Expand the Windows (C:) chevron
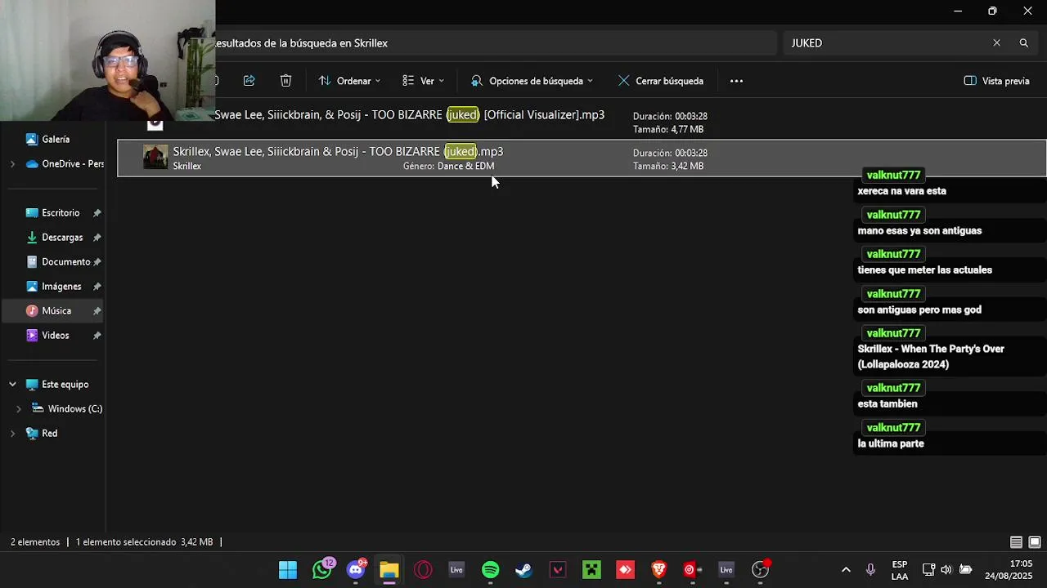Image resolution: width=1047 pixels, height=588 pixels. (18, 409)
